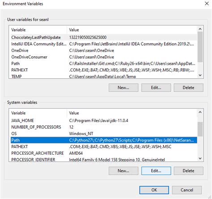Confirm changes with the OK button

pos(154,190)
